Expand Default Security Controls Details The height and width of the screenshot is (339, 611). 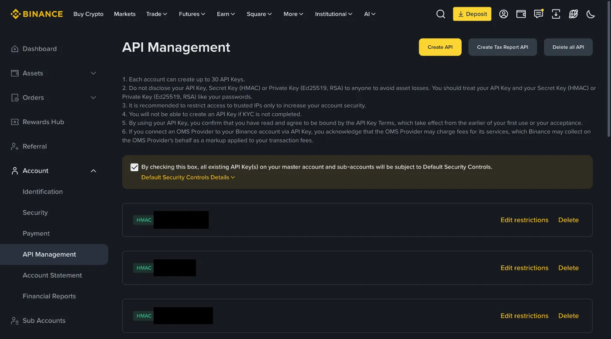pyautogui.click(x=188, y=177)
